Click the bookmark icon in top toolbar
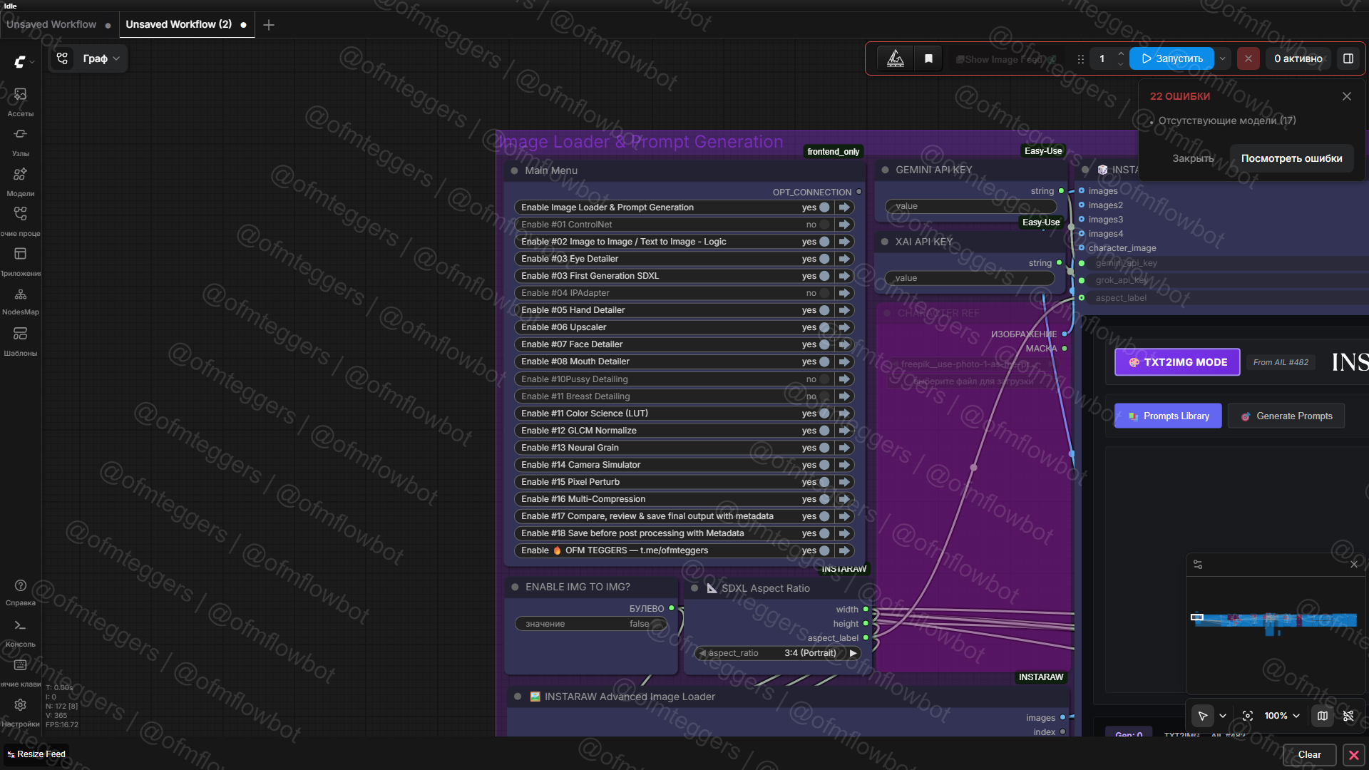1369x770 pixels. click(x=928, y=58)
